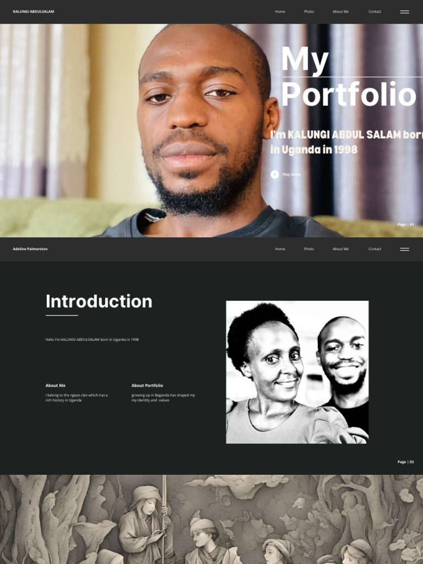Open Photo in the KALUNGI ABDULSALAM navigation bar
Viewport: 423px width, 564px height.
tap(308, 12)
